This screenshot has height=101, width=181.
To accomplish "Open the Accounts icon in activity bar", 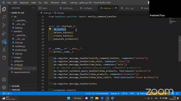I will tap(4, 79).
